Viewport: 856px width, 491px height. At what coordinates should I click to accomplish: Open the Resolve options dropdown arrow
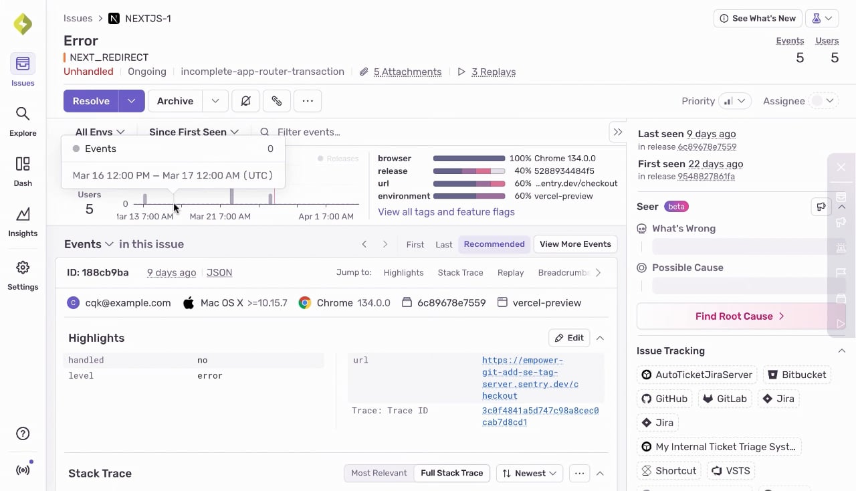[132, 101]
